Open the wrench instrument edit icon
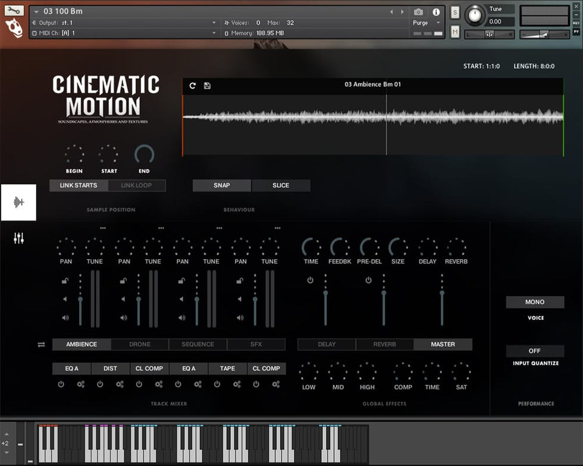 tap(14, 11)
